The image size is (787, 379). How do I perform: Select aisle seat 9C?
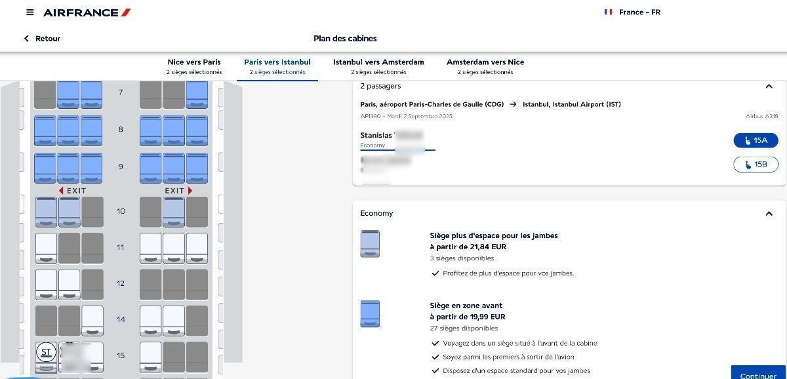(92, 168)
